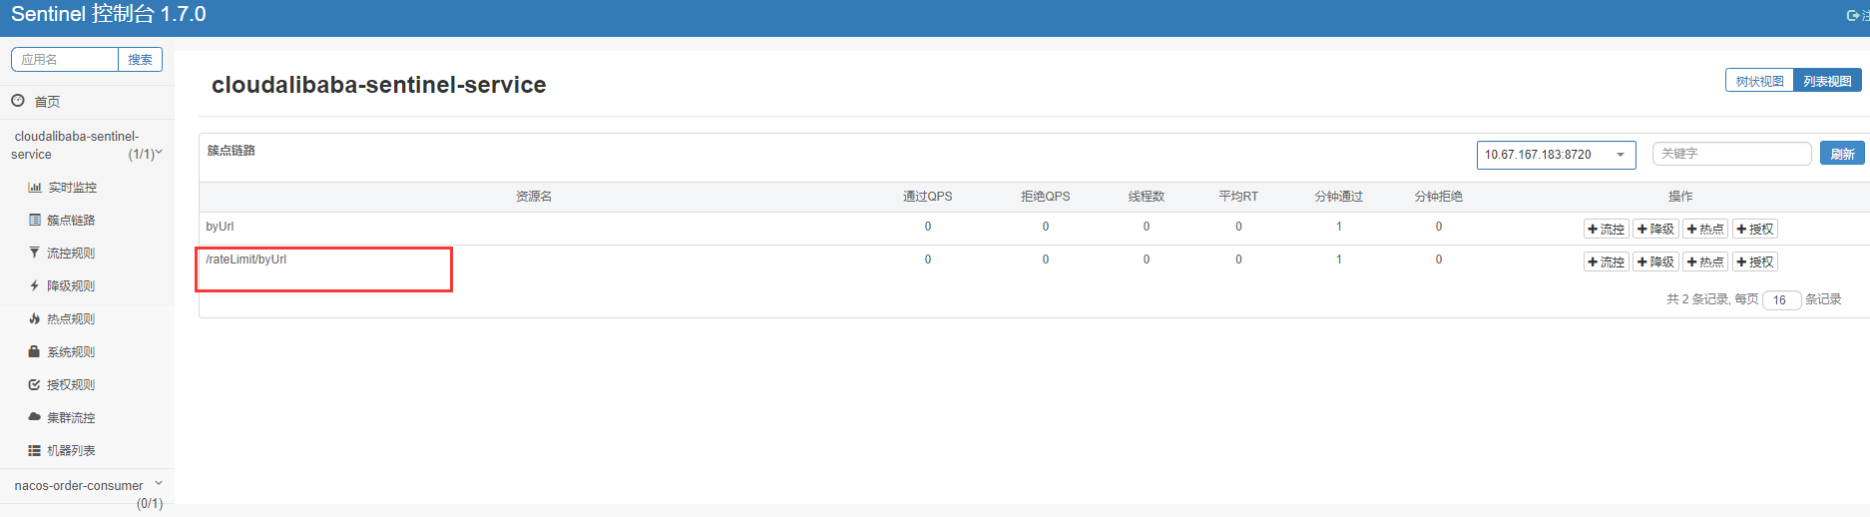Click the bar chart icon for 实时监控
1870x517 pixels.
tap(35, 188)
